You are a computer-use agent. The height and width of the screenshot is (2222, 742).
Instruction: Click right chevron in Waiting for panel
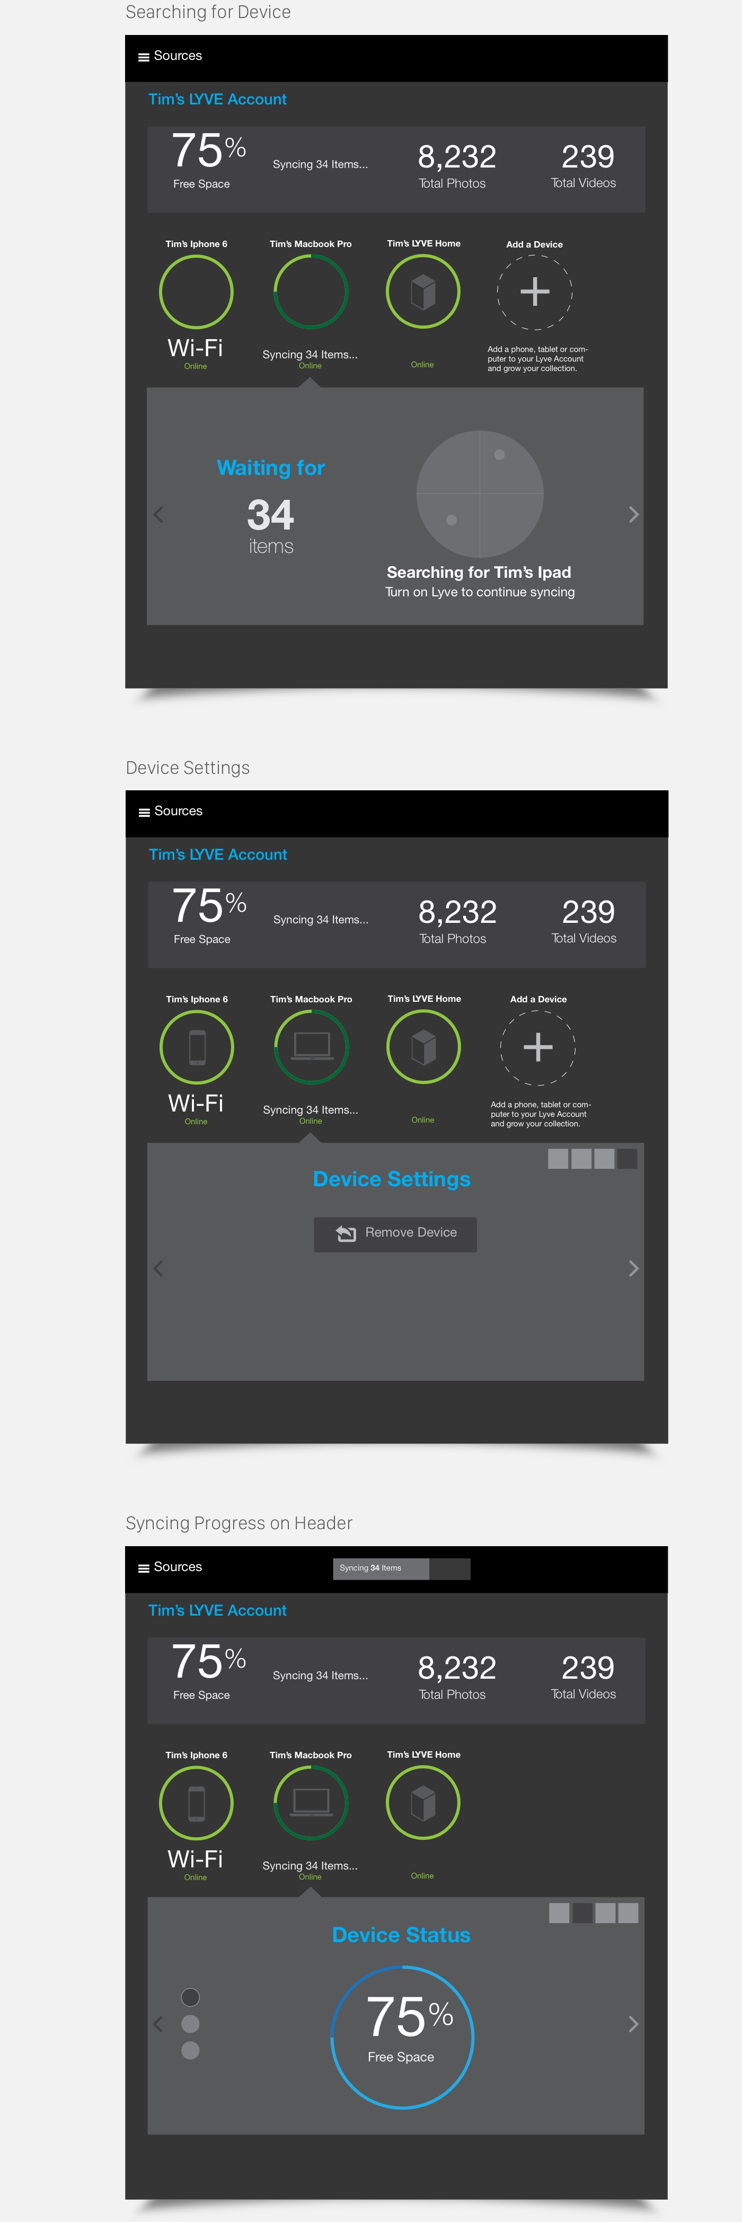[x=633, y=515]
